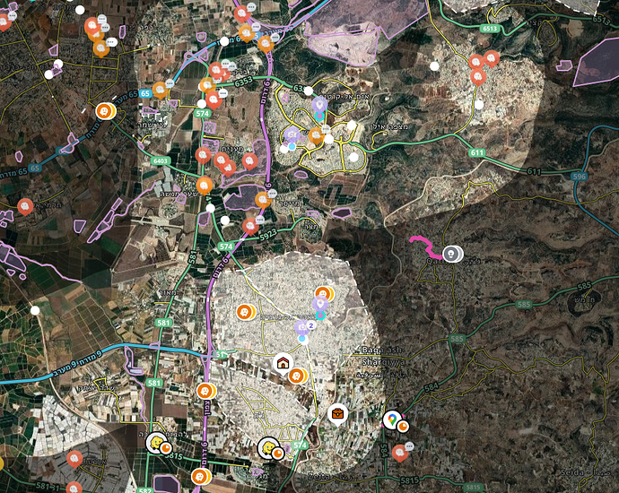The image size is (619, 493).
Task: Open Waze mascot marker inside Baqa city boundary
Action: pos(270,448)
